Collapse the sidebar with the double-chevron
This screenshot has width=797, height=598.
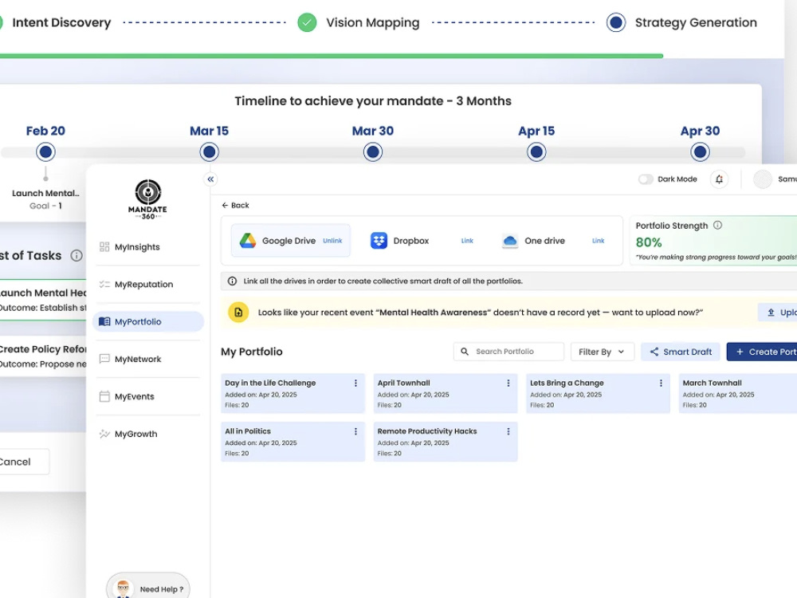pyautogui.click(x=210, y=179)
